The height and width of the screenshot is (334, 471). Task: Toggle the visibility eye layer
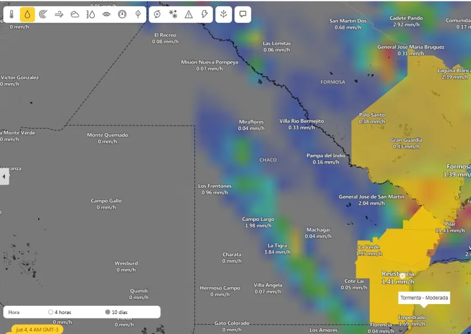click(x=106, y=14)
